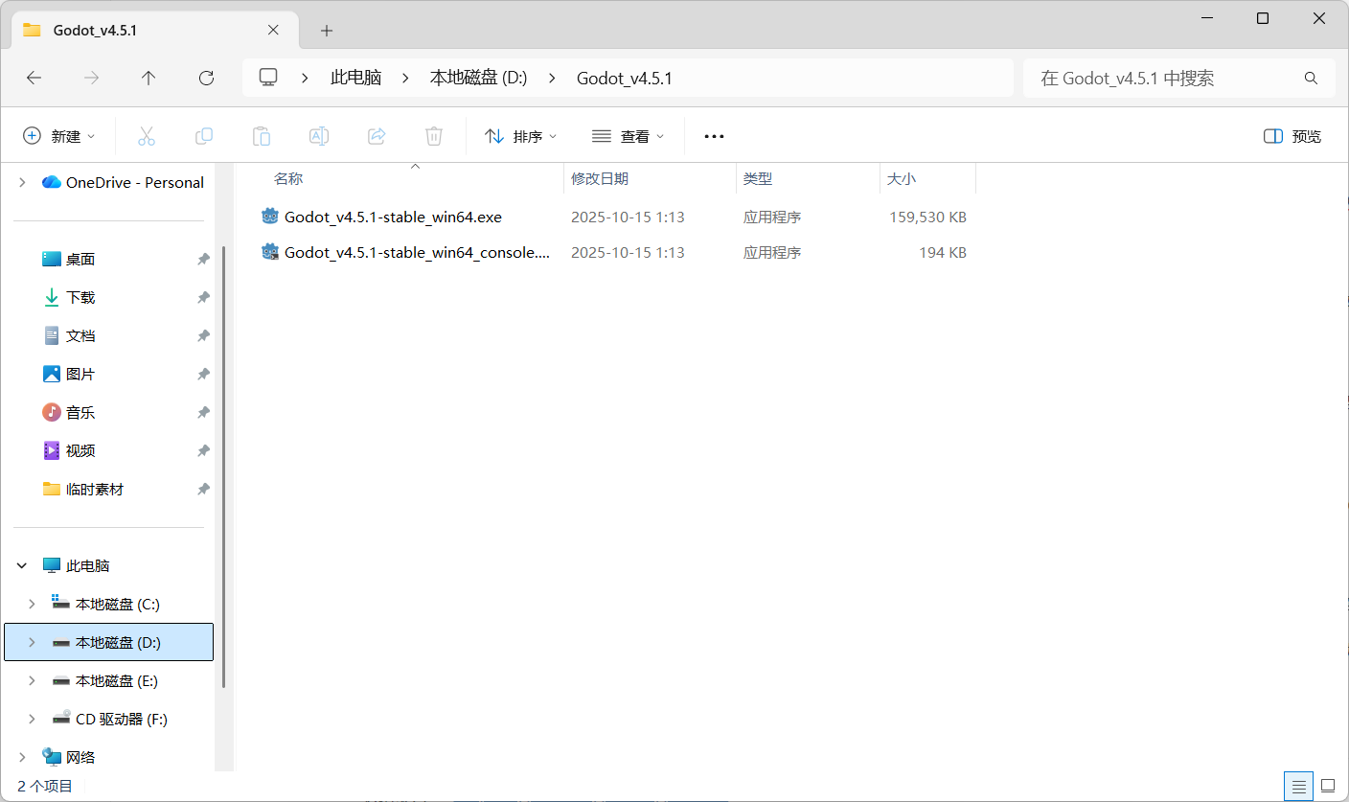Click Godot_v4.5.1 breadcrumb segment
The image size is (1349, 802).
pyautogui.click(x=625, y=79)
